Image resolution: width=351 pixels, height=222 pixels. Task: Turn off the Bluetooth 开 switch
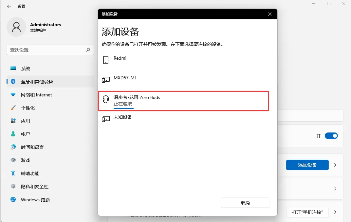[331, 135]
